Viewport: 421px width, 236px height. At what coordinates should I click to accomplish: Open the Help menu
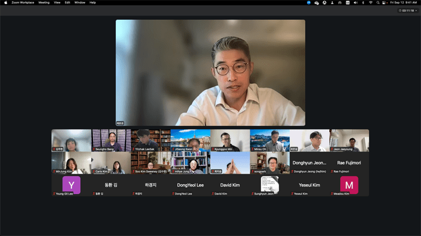click(x=92, y=2)
